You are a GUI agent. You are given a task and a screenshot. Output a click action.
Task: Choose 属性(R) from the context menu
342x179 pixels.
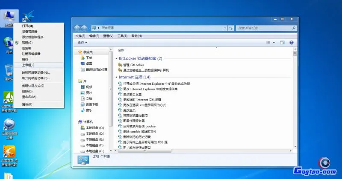point(39,104)
